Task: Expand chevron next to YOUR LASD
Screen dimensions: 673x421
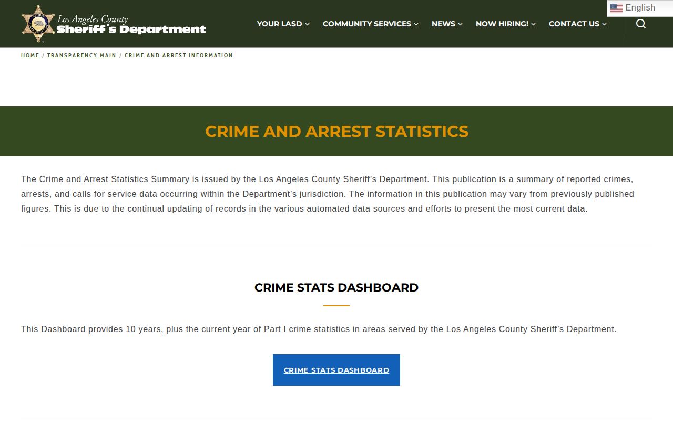Action: click(307, 24)
